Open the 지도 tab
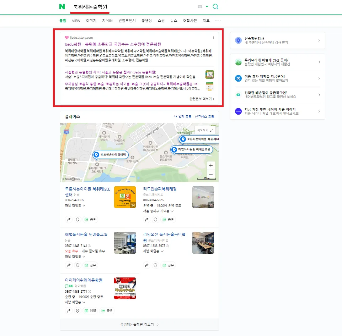 (x=206, y=21)
